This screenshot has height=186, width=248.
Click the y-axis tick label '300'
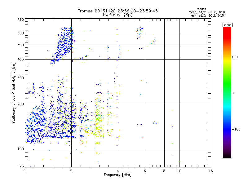[x=20, y=78]
